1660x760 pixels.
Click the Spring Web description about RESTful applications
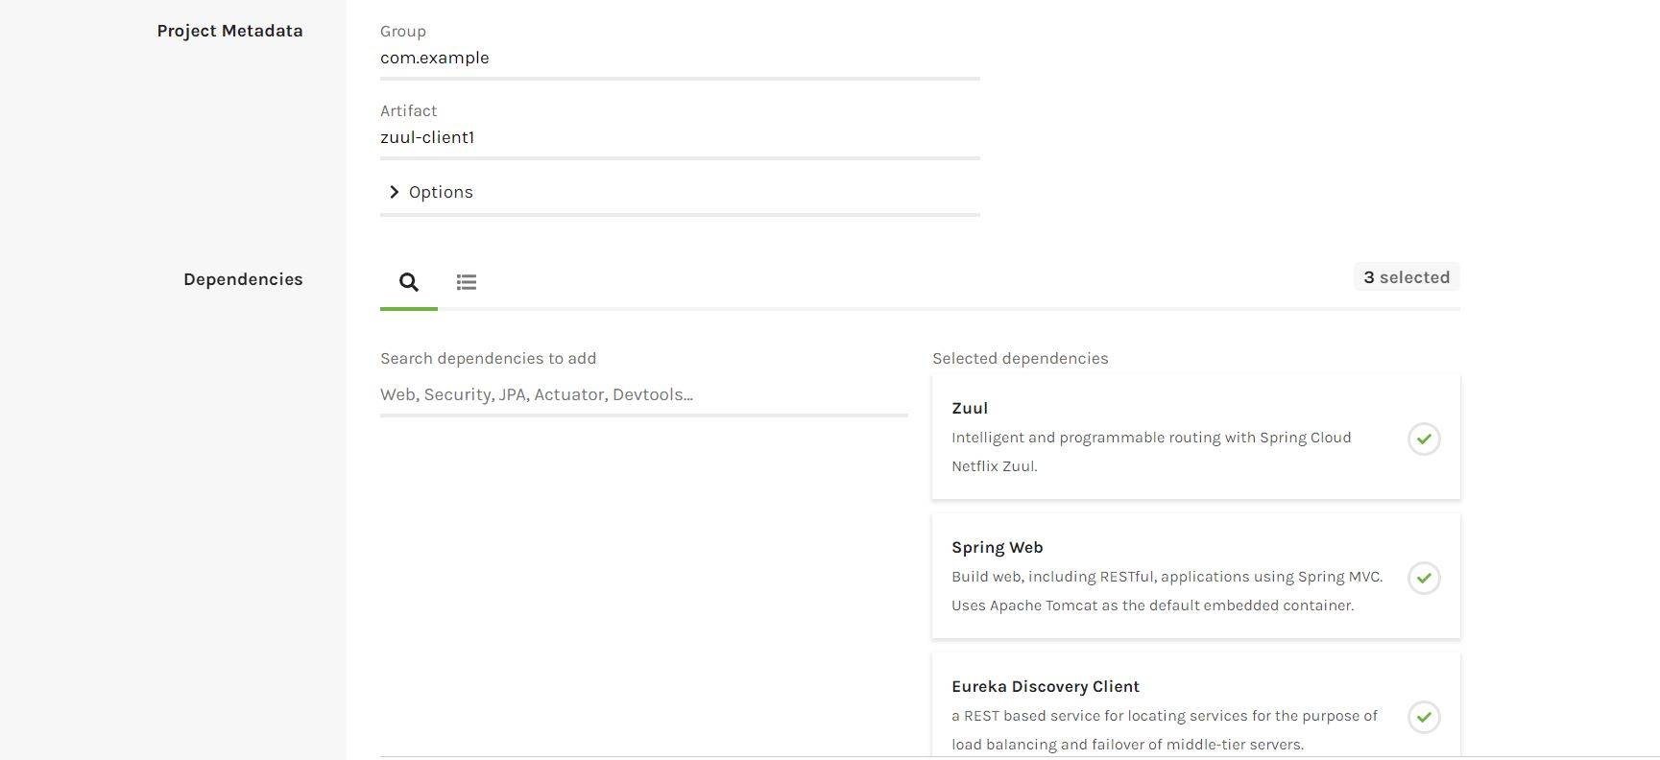pyautogui.click(x=1166, y=590)
